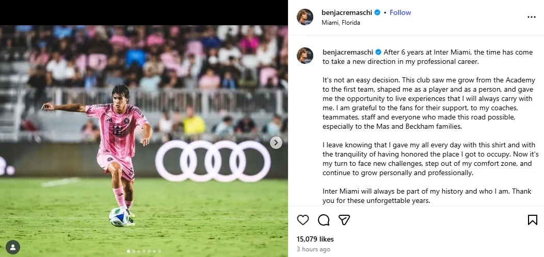The image size is (544, 257).
Task: Click verified badge in the caption
Action: click(378, 52)
